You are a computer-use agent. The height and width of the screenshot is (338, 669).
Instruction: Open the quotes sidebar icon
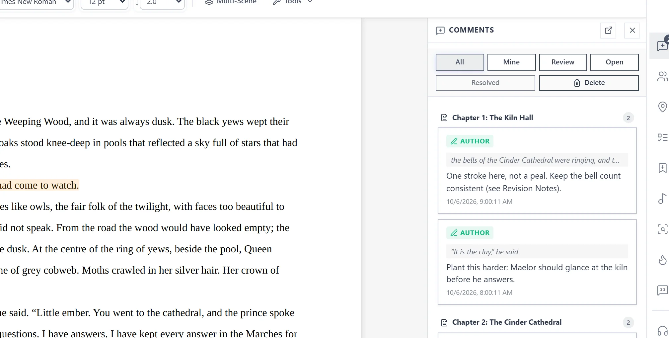coord(662,290)
